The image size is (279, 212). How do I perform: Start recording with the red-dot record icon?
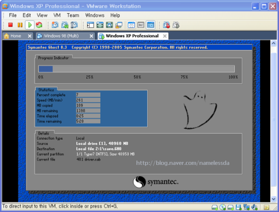pos(166,25)
